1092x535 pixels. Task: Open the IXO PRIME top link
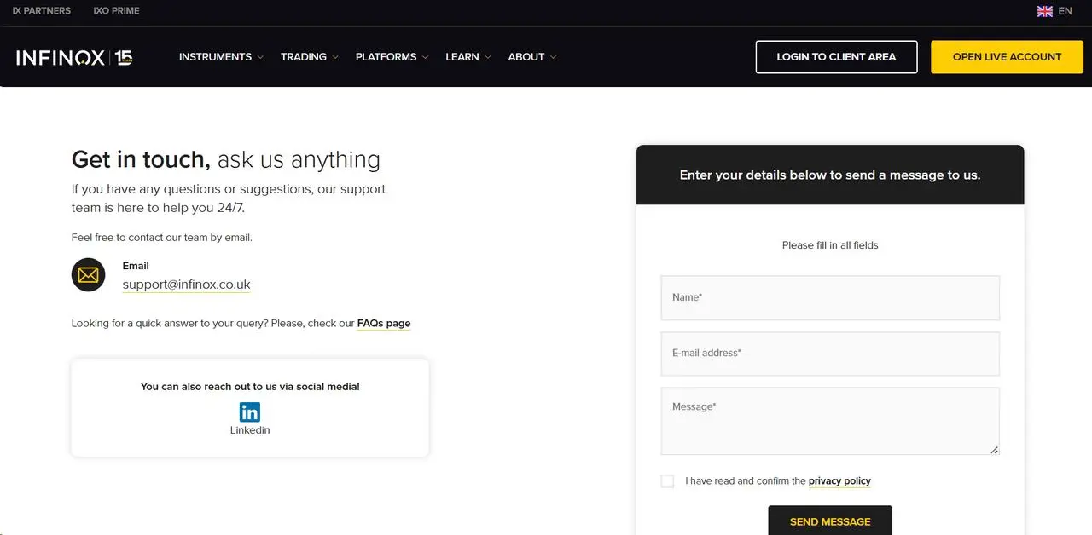(116, 11)
